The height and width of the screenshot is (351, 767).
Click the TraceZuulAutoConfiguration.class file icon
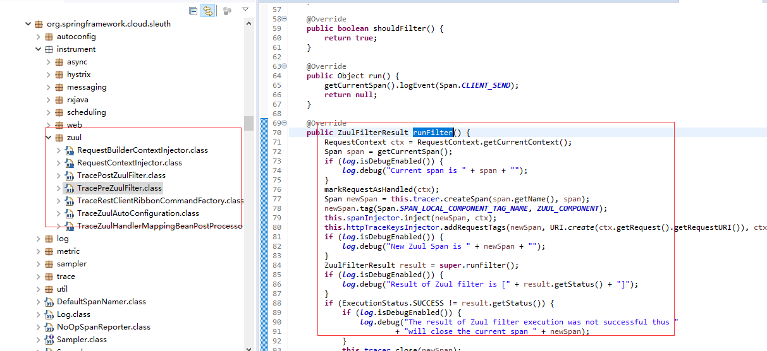click(x=69, y=213)
